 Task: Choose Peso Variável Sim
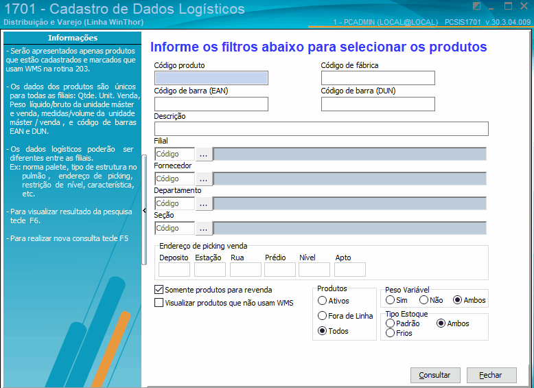(x=390, y=300)
